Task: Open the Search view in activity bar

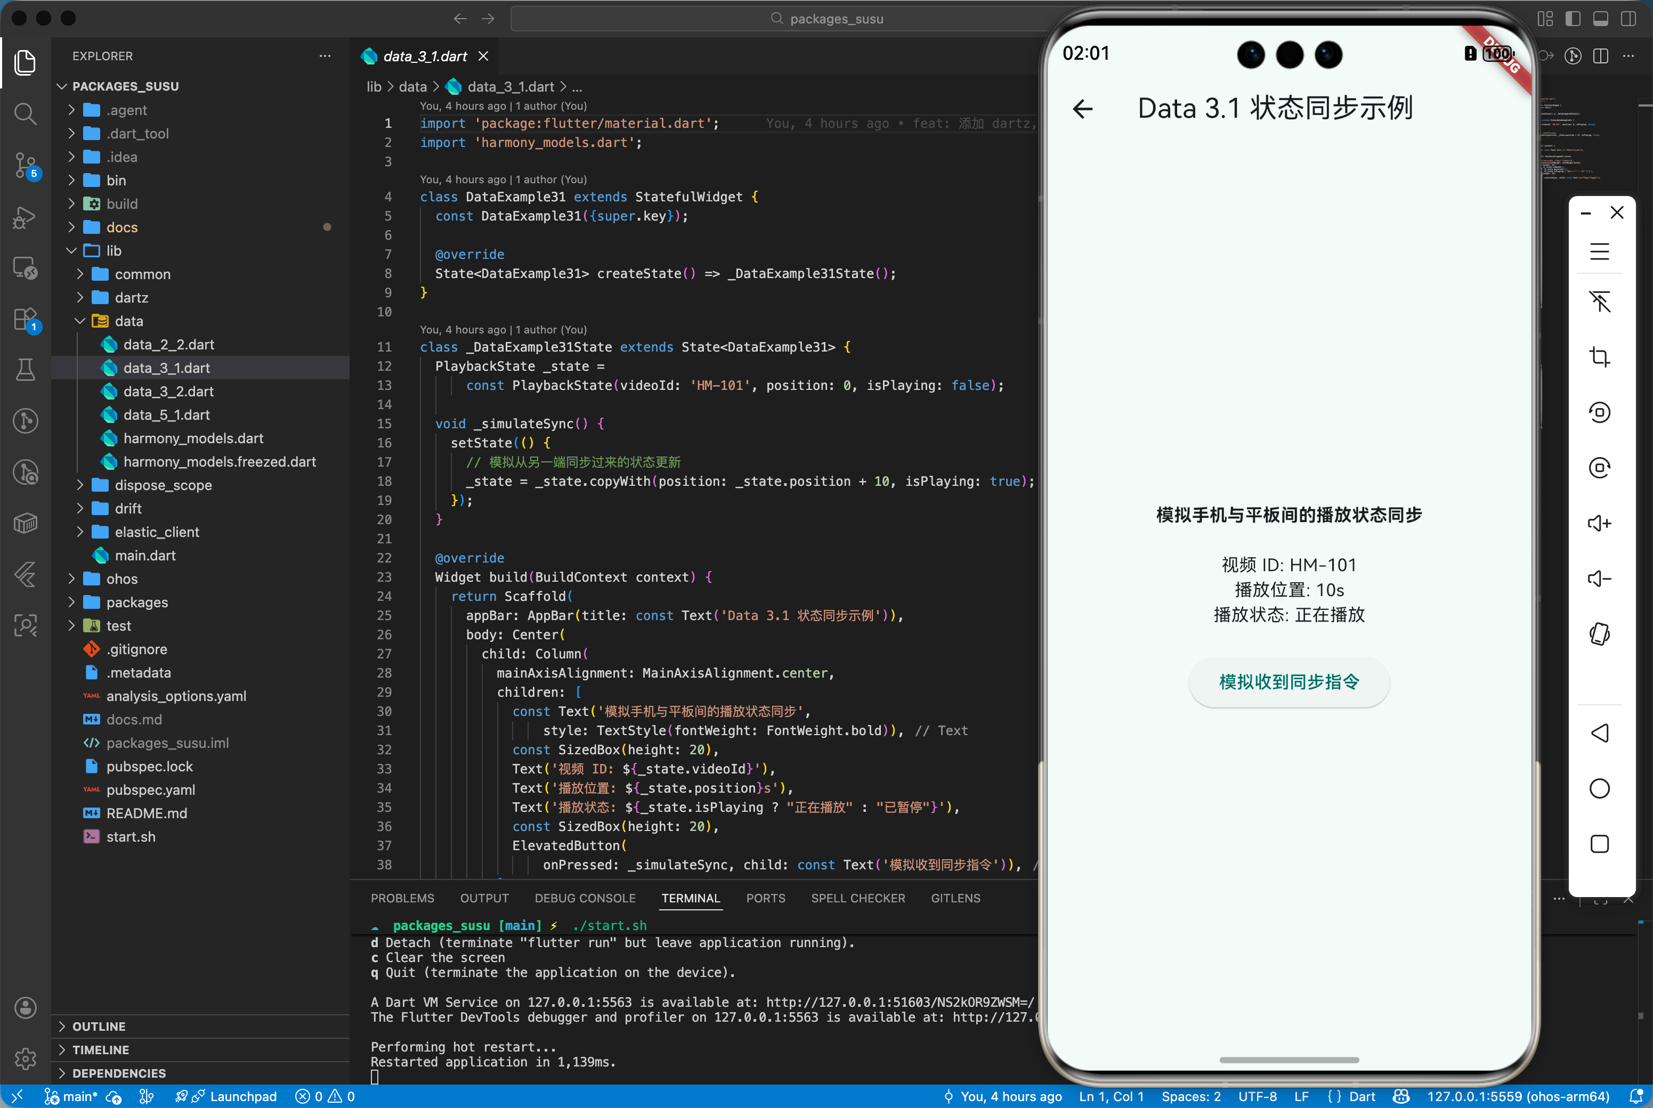Action: click(26, 113)
